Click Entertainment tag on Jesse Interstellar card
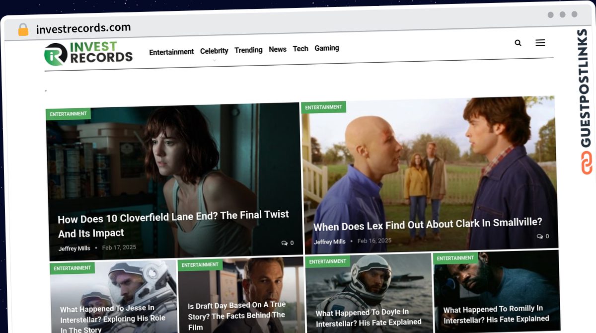Screen dimensions: 596x333 coord(73,268)
